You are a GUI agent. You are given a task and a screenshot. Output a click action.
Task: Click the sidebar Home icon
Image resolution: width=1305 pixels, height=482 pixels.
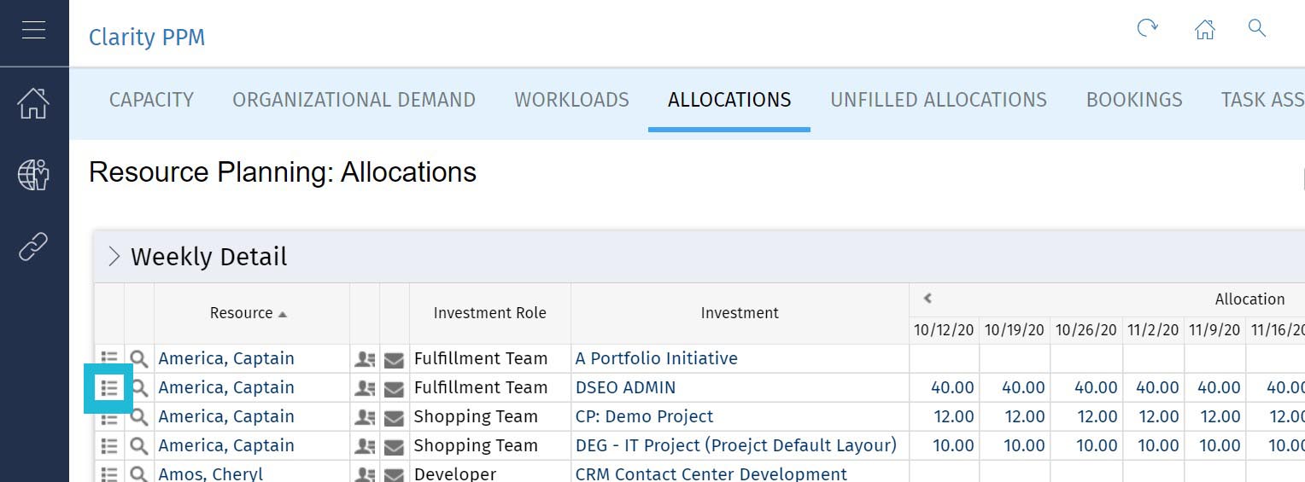pyautogui.click(x=34, y=103)
